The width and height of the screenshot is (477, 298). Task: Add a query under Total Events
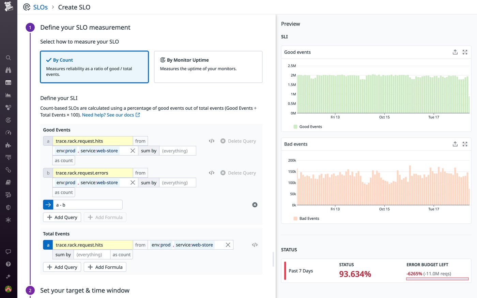pos(62,267)
